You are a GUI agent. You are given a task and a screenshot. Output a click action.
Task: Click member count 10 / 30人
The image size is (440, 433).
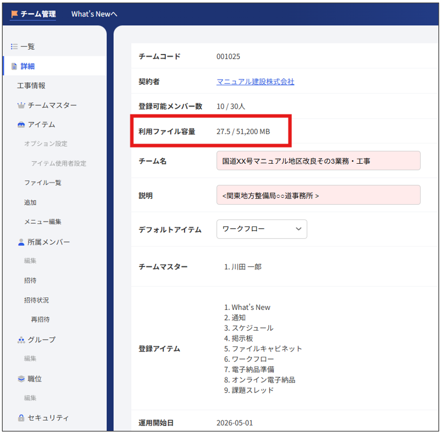[231, 106]
